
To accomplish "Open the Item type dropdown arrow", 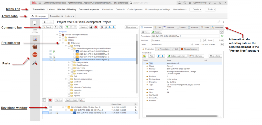I will (202, 40).
